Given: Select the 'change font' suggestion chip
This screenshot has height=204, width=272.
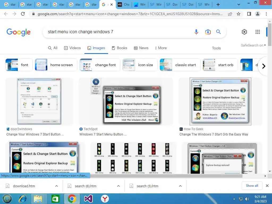Looking at the screenshot, I should point(100,65).
